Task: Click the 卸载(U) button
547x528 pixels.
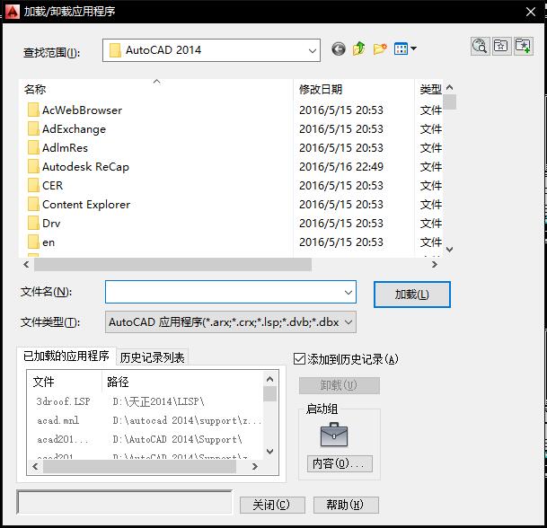Action: pyautogui.click(x=339, y=385)
